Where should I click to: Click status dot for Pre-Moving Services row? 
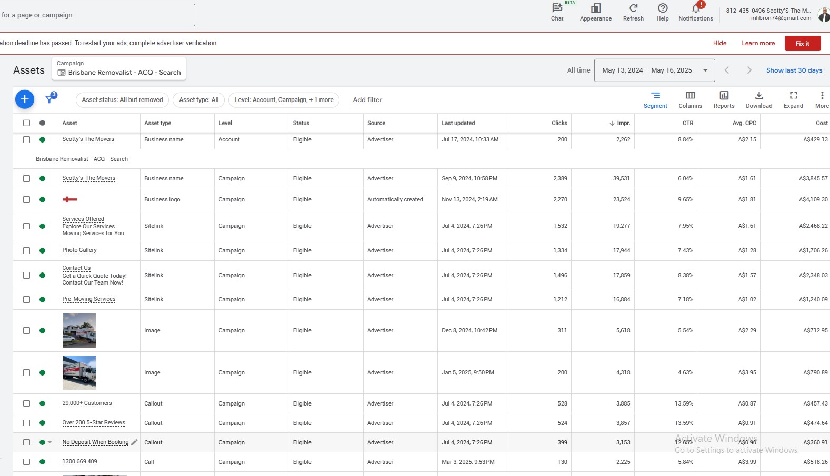[x=43, y=300]
